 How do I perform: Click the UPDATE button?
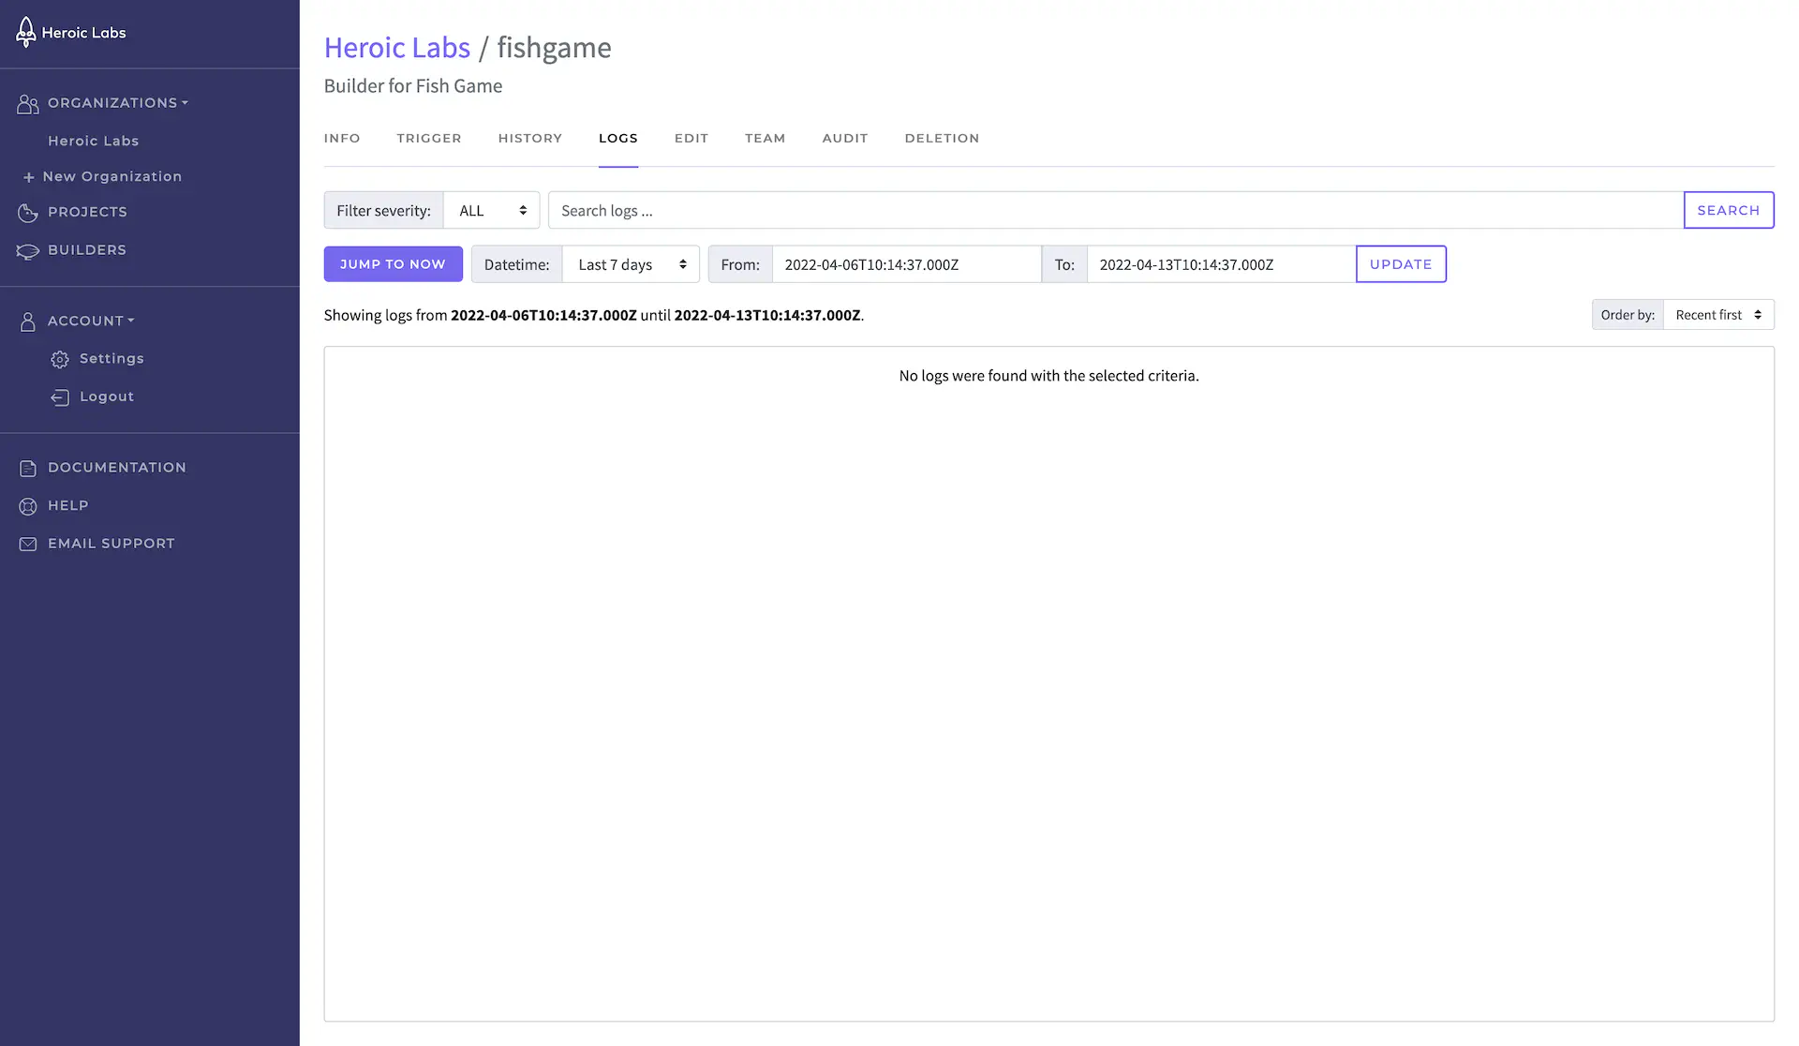pos(1401,262)
